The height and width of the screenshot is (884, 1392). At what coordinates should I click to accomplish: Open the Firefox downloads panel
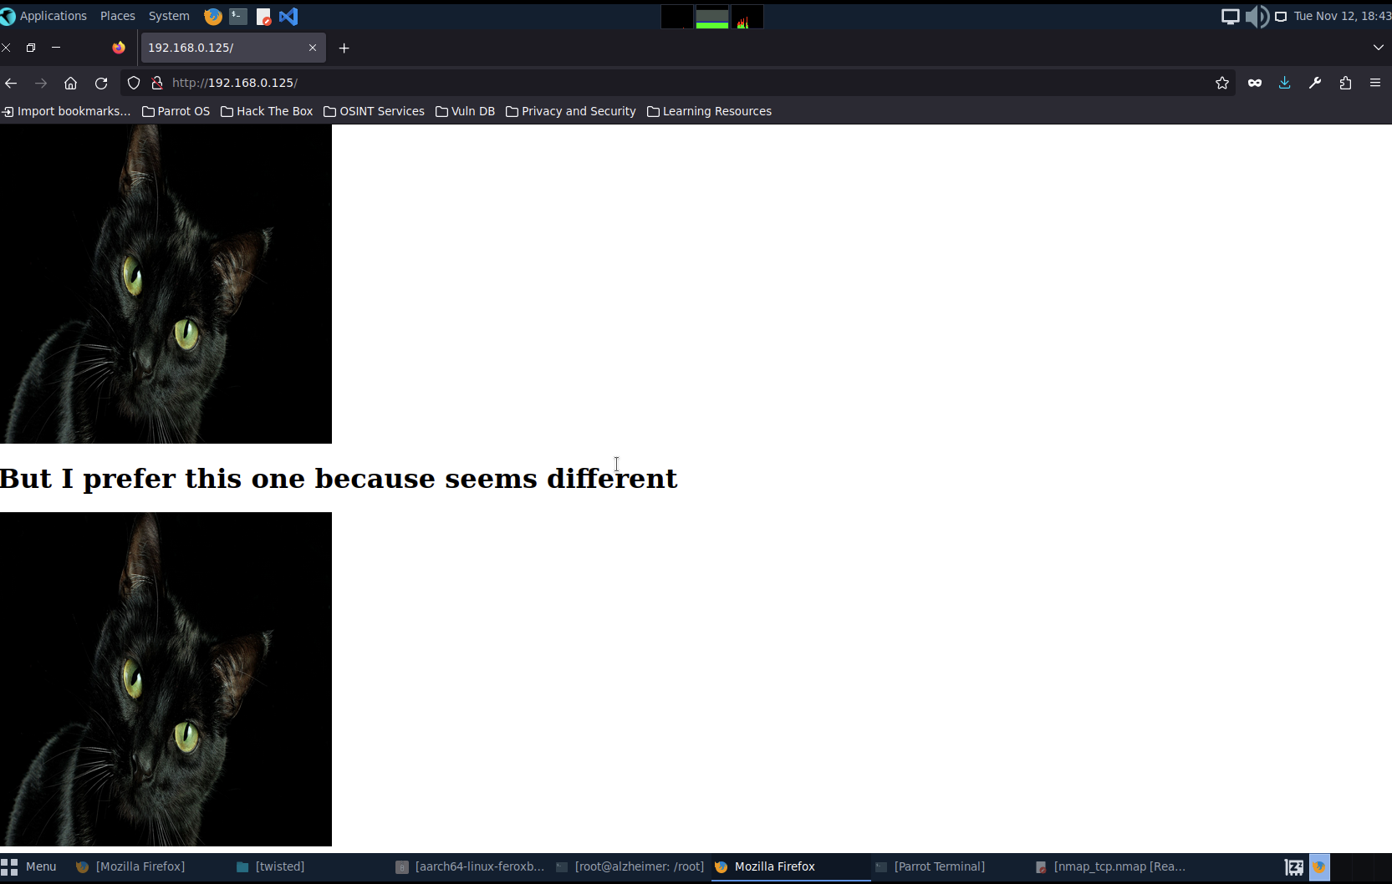[1284, 83]
